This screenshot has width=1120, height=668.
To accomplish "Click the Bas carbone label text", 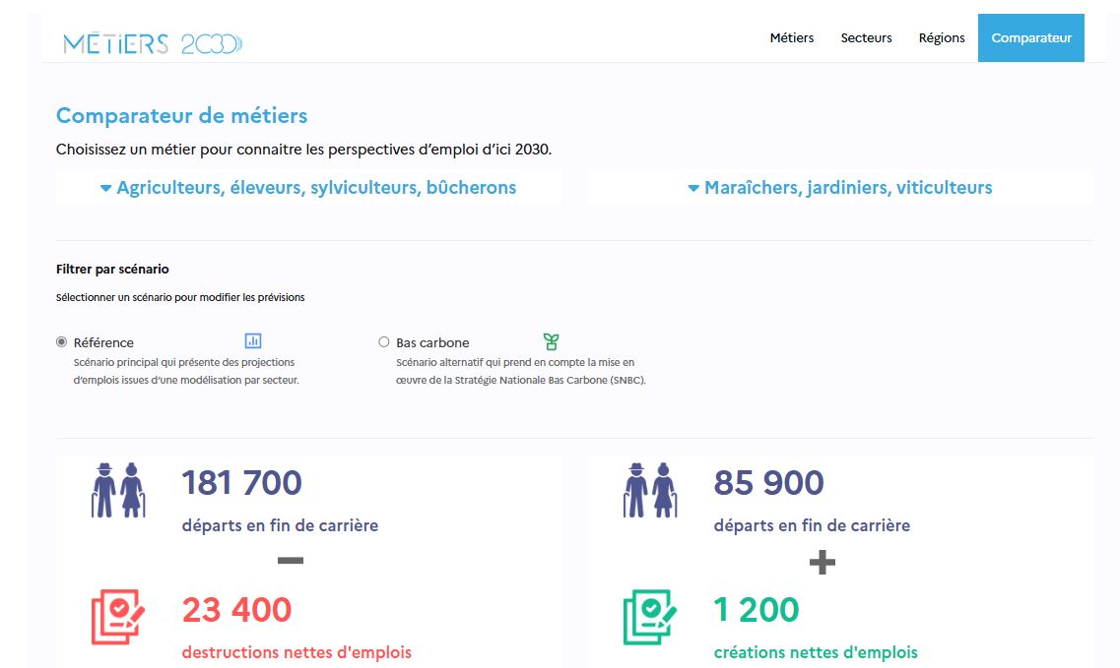I will tap(432, 342).
